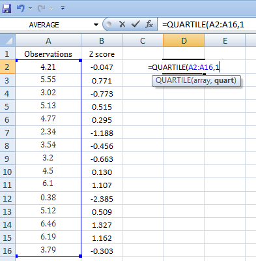This screenshot has height=261, width=256.
Task: Click Z score cell -2.385
Action: pyautogui.click(x=102, y=199)
